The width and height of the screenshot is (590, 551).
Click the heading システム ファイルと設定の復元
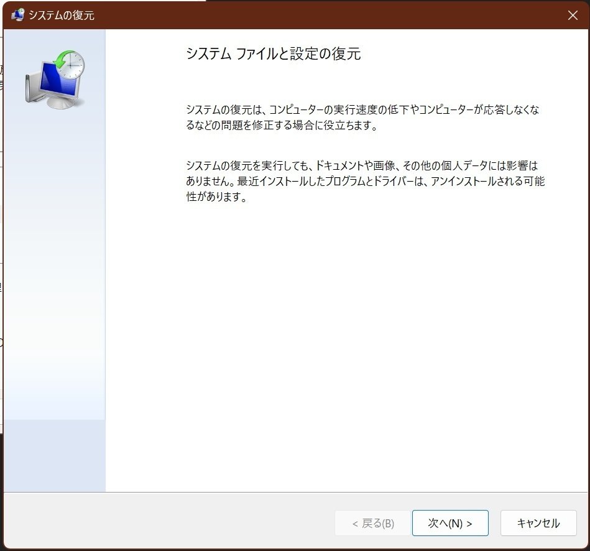coord(273,53)
